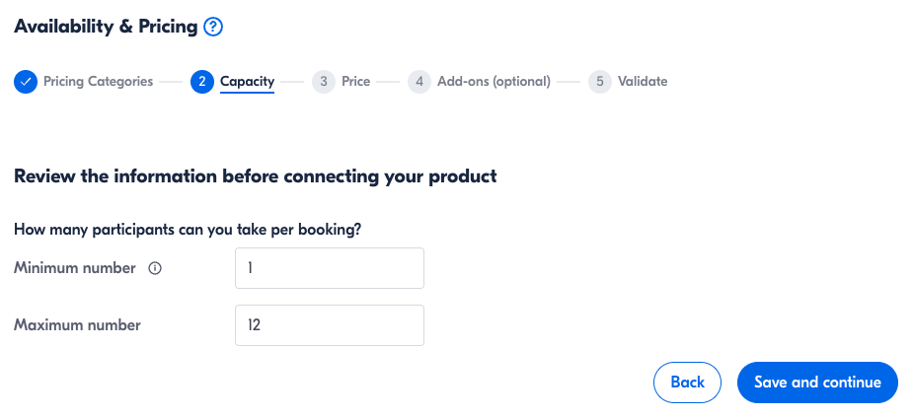Click the Minimum number field label
The height and width of the screenshot is (417, 913).
(x=75, y=268)
